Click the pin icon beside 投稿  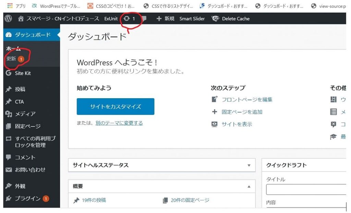pyautogui.click(x=9, y=89)
